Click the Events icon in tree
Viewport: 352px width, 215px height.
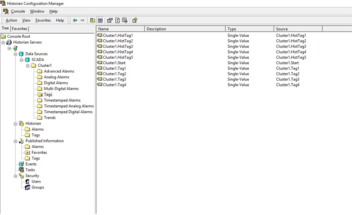[x=21, y=164]
